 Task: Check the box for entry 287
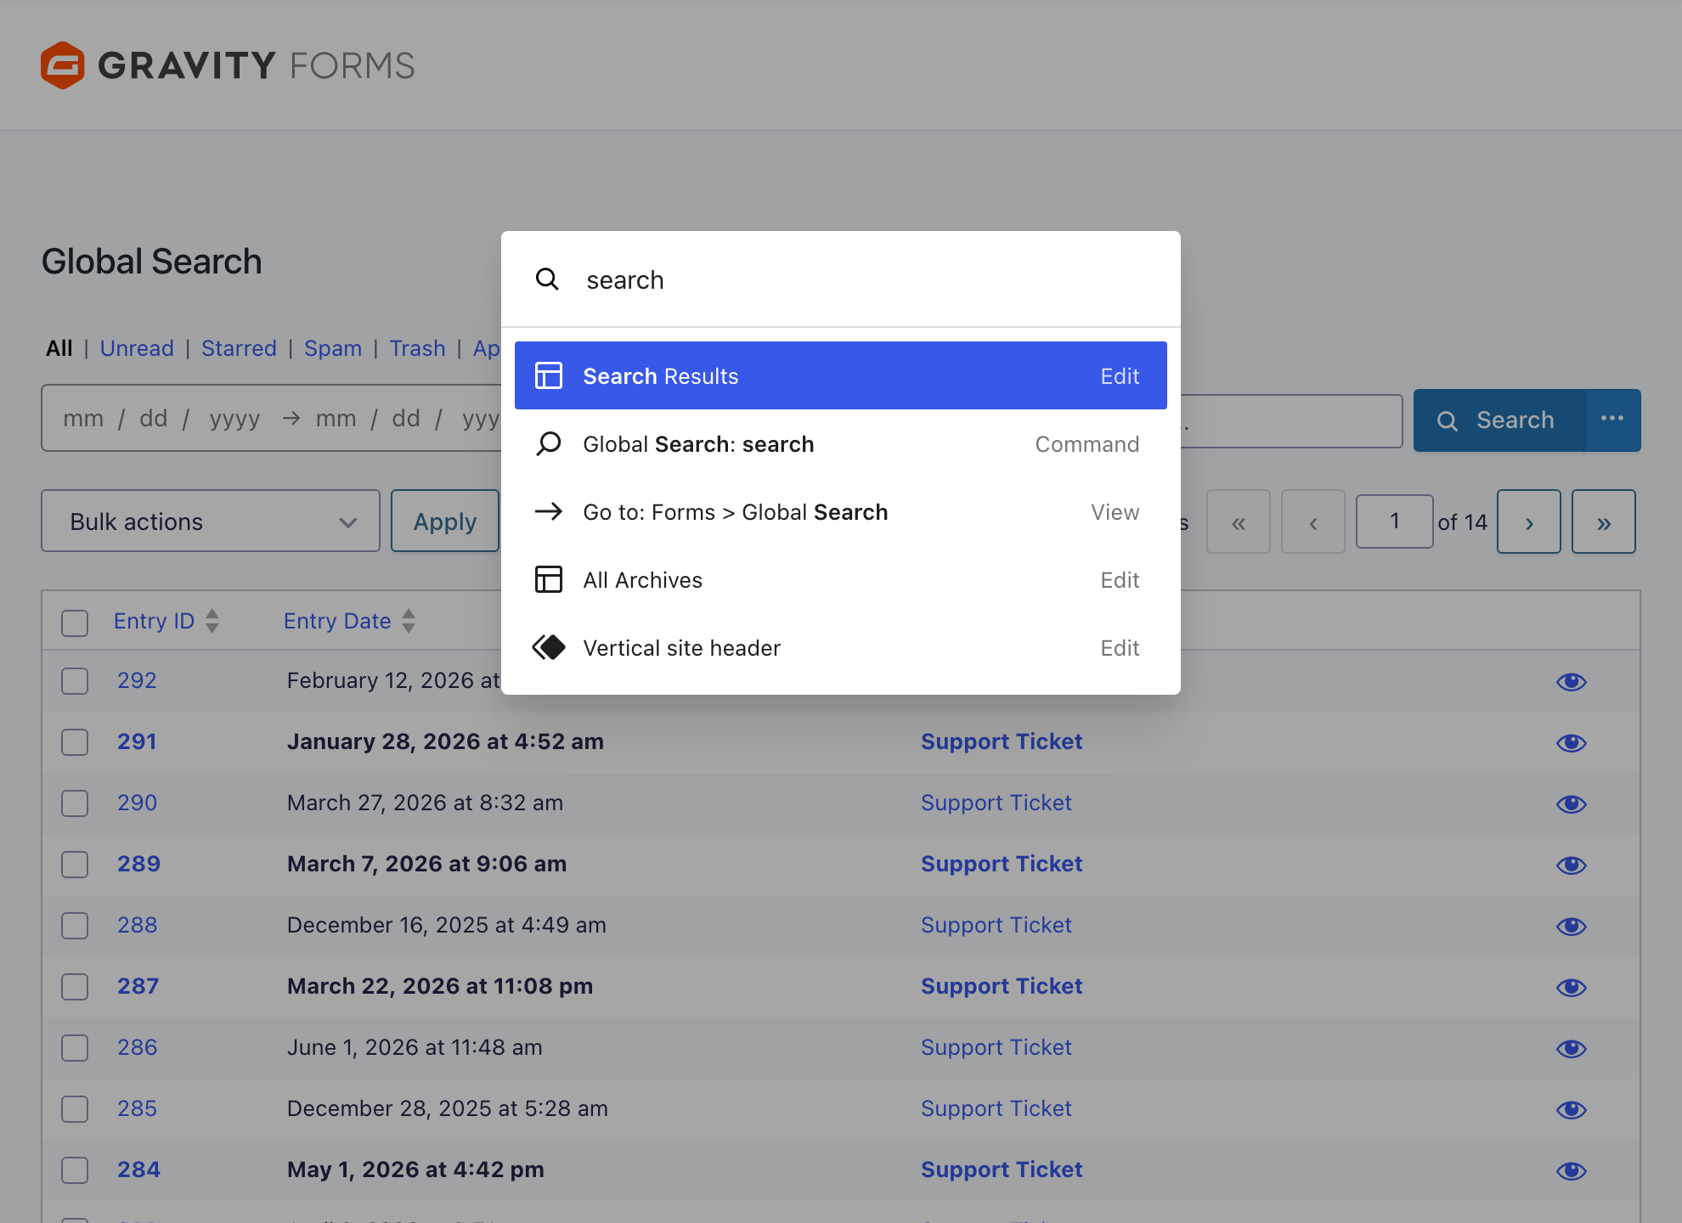click(75, 987)
